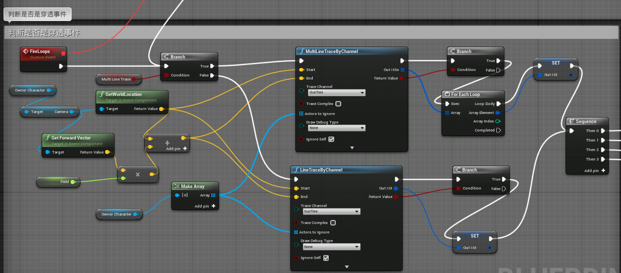The width and height of the screenshot is (621, 273).
Task: Click the Start pin on MultiLineTraceByChannel
Action: [301, 70]
